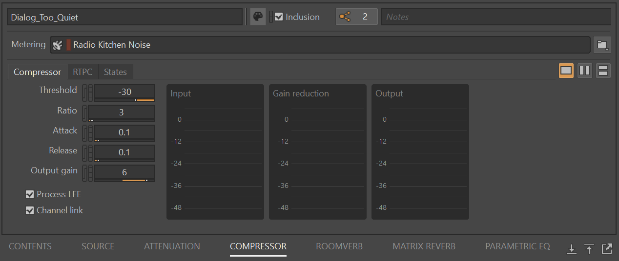Click the Output gain label
The image size is (619, 261).
54,170
